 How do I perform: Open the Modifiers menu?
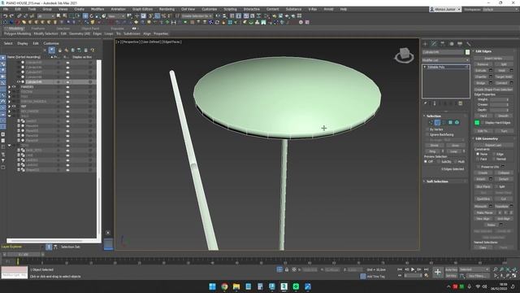(97, 9)
